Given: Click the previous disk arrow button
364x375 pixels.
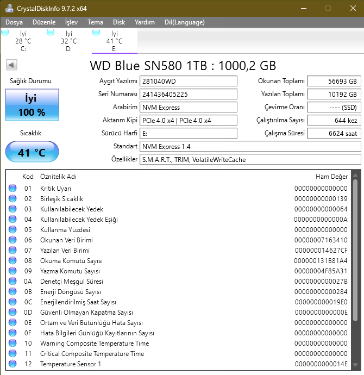Looking at the screenshot, I should [x=11, y=65].
